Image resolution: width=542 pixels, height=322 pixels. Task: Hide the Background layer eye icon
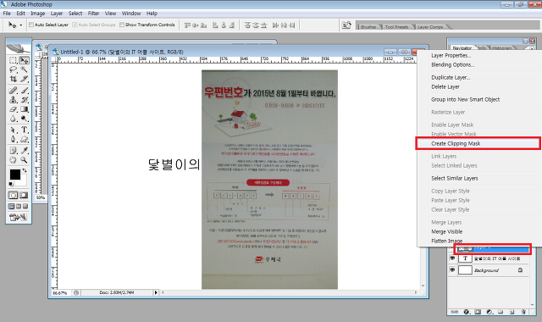pyautogui.click(x=452, y=269)
